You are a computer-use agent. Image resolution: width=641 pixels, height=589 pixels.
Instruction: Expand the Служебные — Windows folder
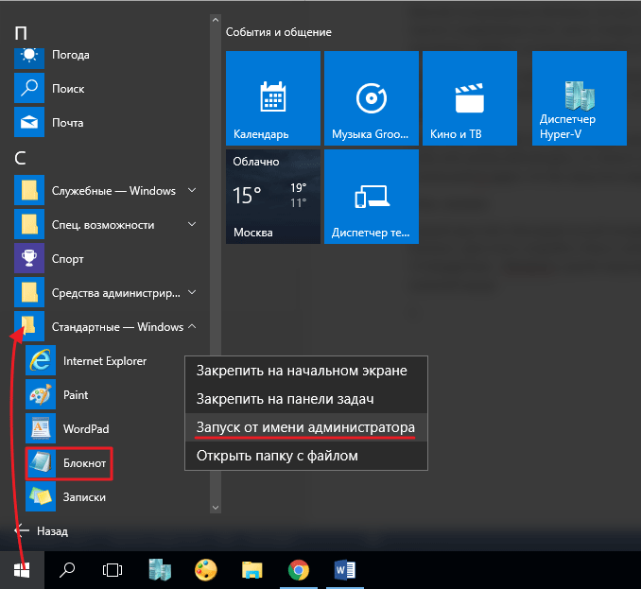click(107, 190)
